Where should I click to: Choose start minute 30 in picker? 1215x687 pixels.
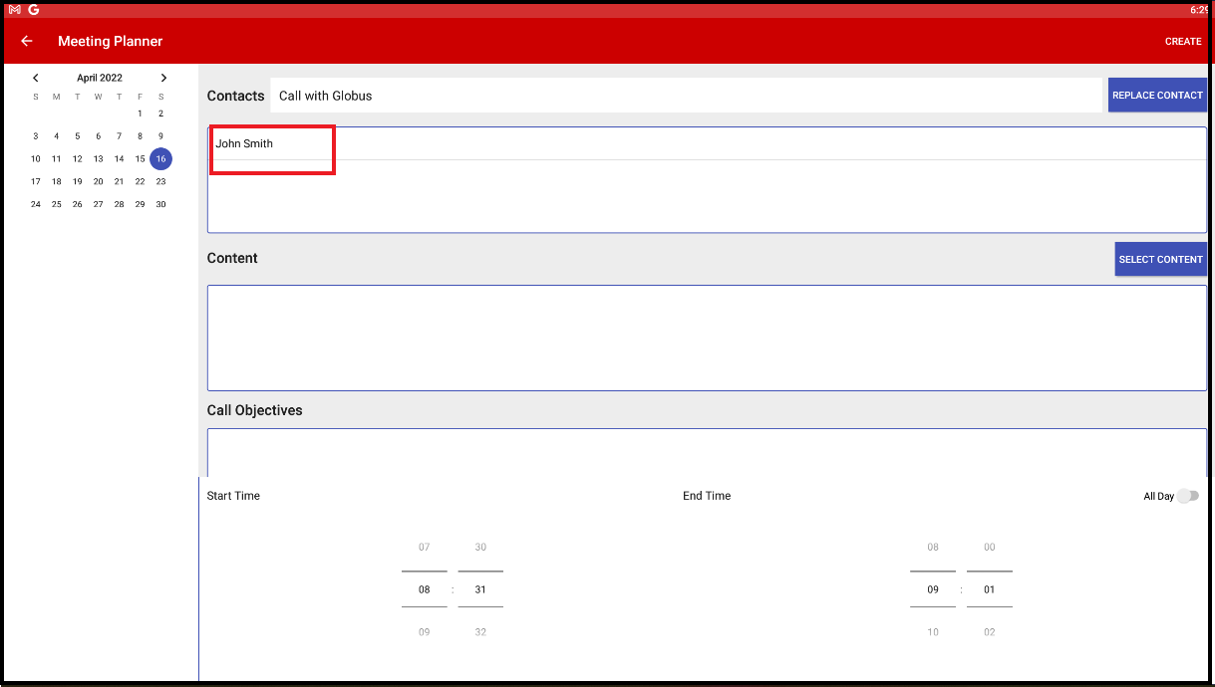(480, 548)
